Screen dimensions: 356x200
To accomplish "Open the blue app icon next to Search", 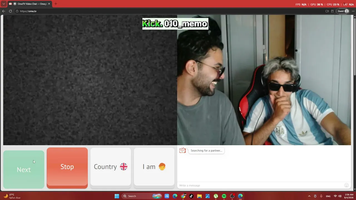I will (167, 196).
